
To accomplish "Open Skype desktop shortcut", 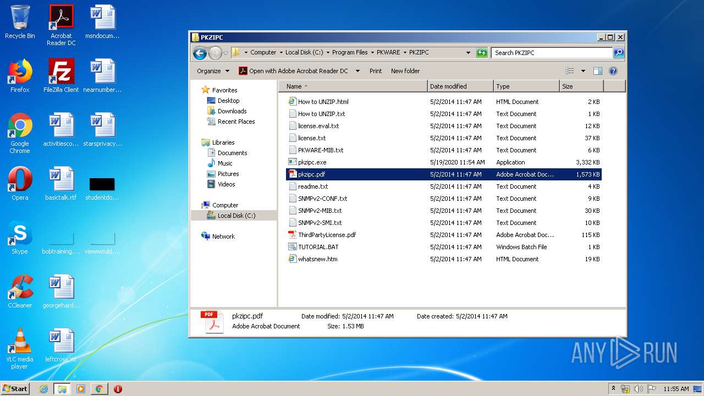I will pos(20,238).
